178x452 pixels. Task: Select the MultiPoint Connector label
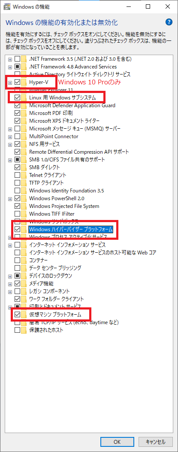pyautogui.click(x=54, y=136)
